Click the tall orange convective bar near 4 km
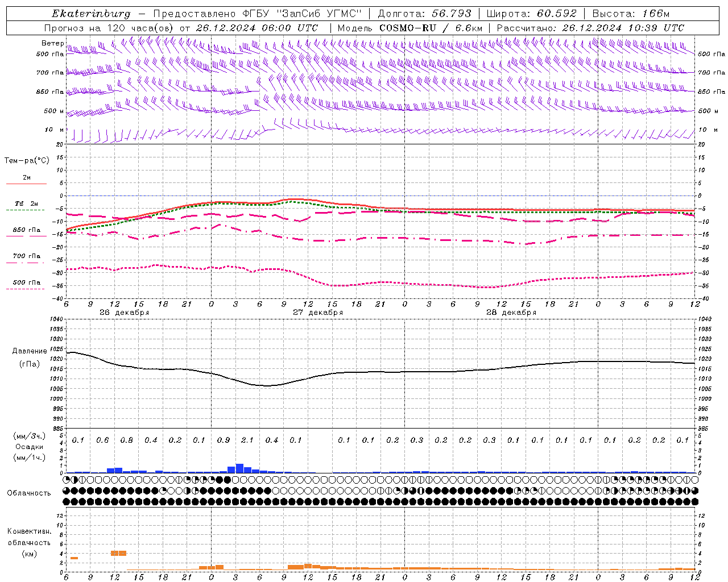Viewport: 728px width, 582px height. (x=118, y=553)
